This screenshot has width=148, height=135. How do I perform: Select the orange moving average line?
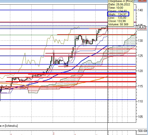94,80
